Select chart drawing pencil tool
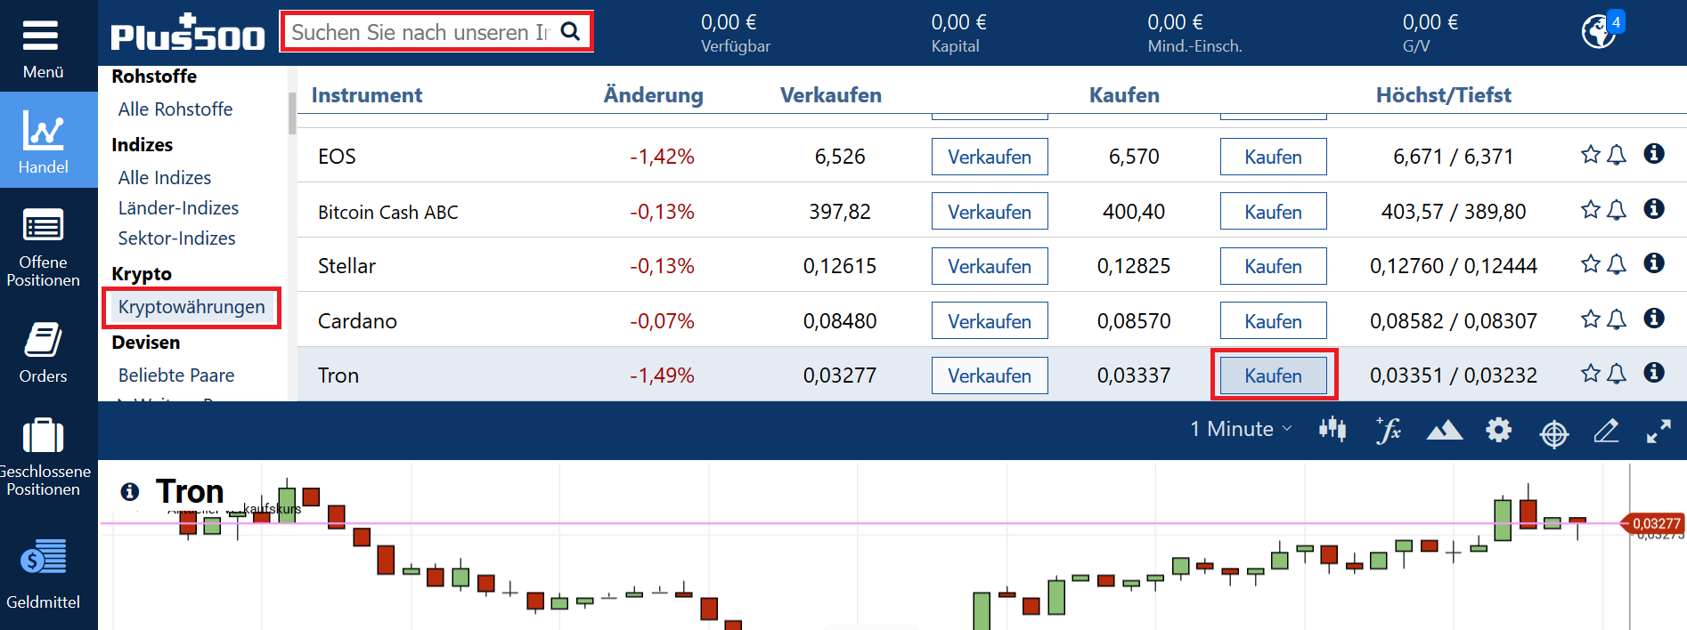This screenshot has width=1687, height=630. pyautogui.click(x=1606, y=431)
